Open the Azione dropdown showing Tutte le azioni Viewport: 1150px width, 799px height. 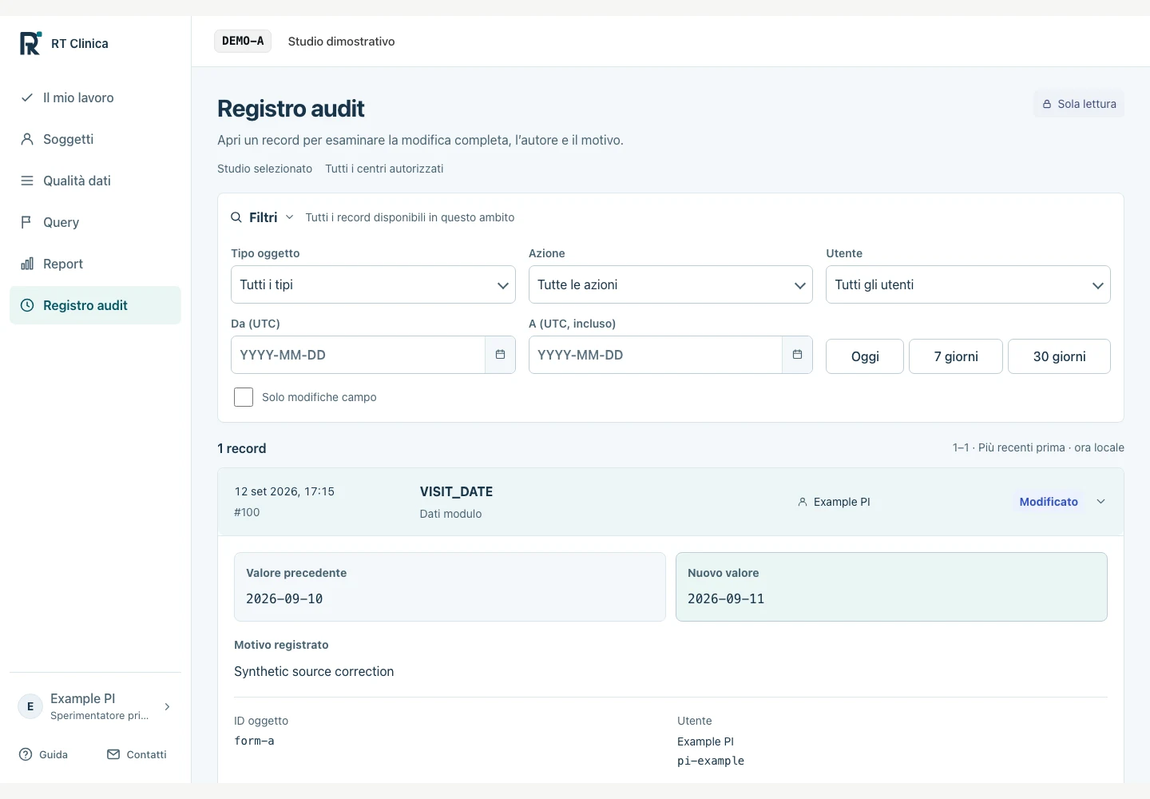671,284
